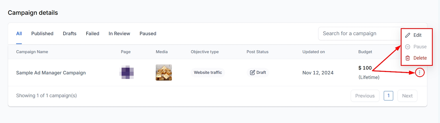Image resolution: width=440 pixels, height=123 pixels.
Task: Click the Previous pagination button
Action: pos(365,96)
